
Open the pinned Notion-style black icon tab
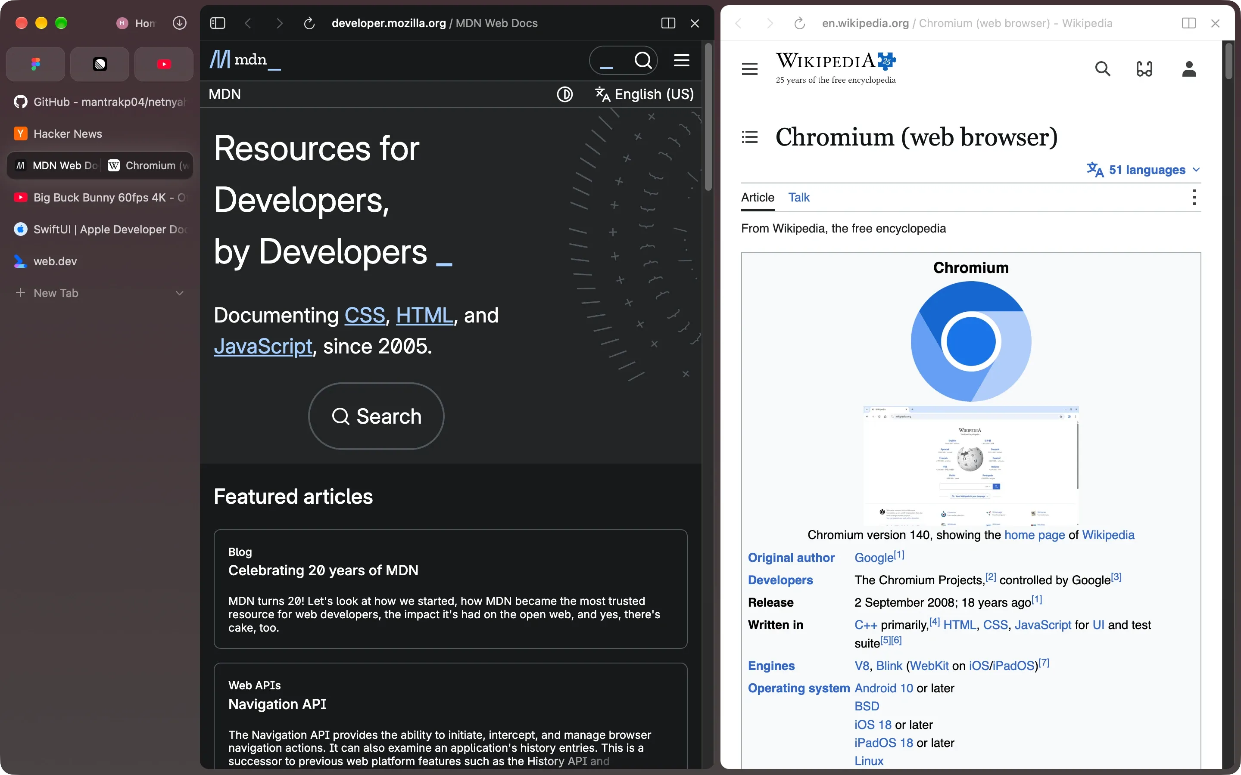[x=100, y=64]
